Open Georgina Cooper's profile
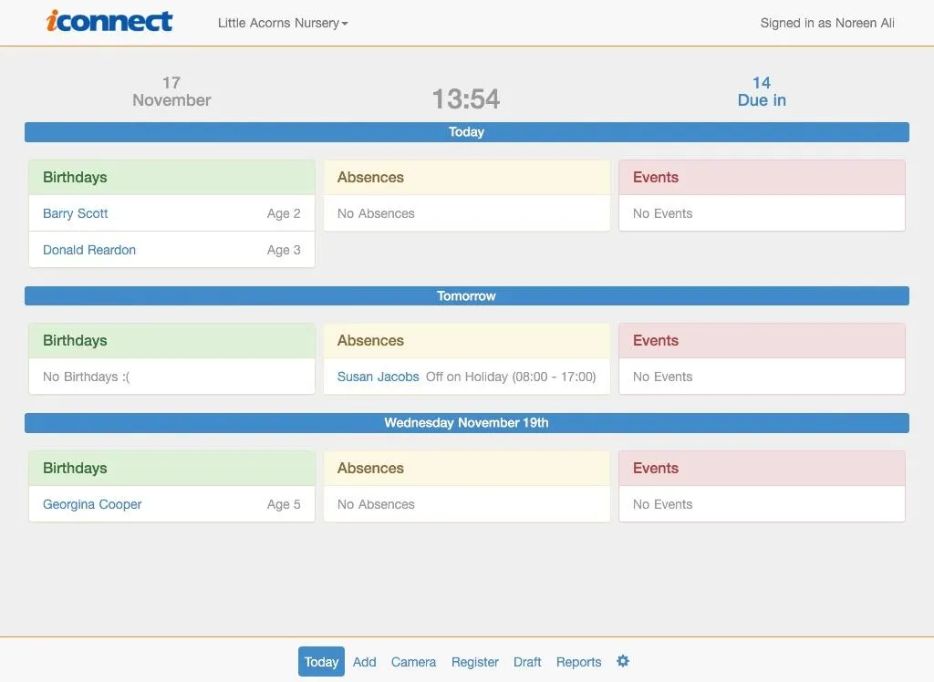 [x=91, y=503]
